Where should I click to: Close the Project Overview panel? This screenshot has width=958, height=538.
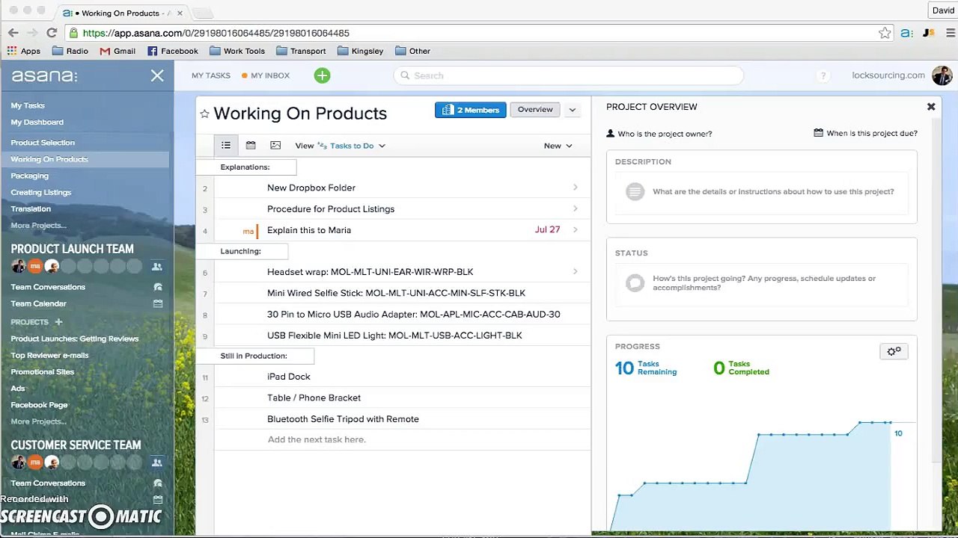[931, 107]
